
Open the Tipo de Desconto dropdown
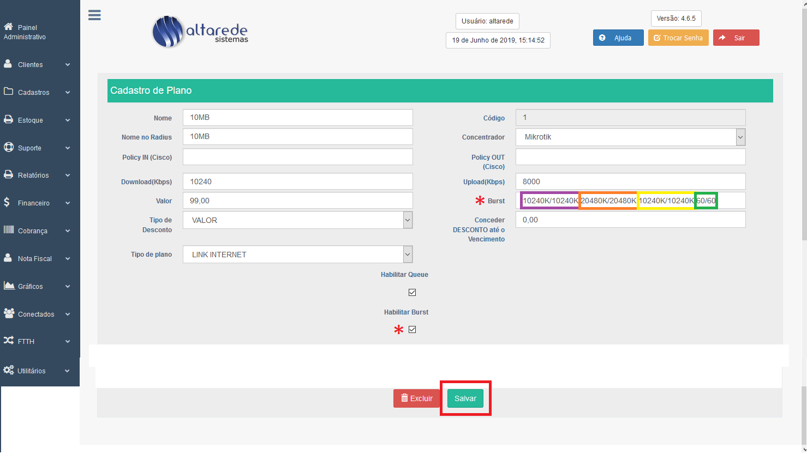pos(297,220)
